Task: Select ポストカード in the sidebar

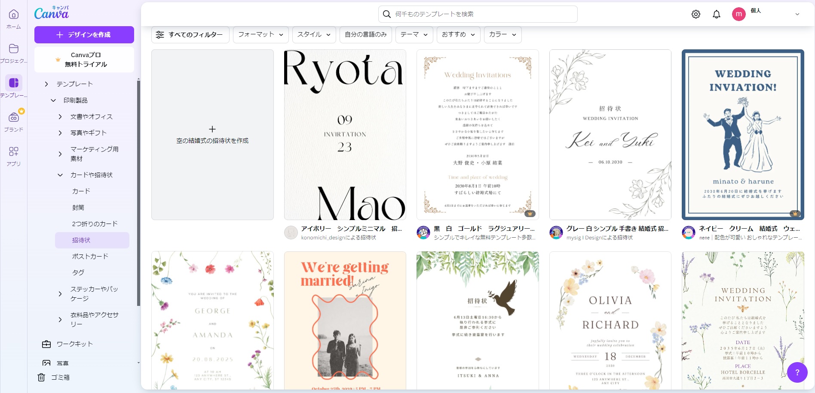Action: pyautogui.click(x=90, y=257)
